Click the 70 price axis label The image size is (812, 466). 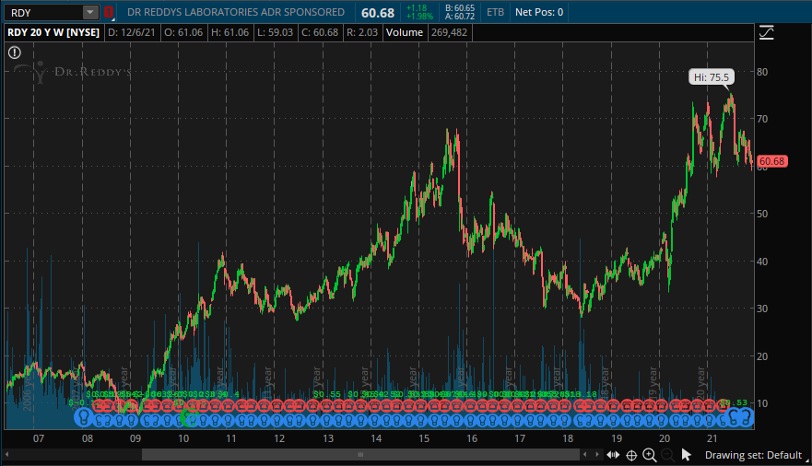pos(762,119)
